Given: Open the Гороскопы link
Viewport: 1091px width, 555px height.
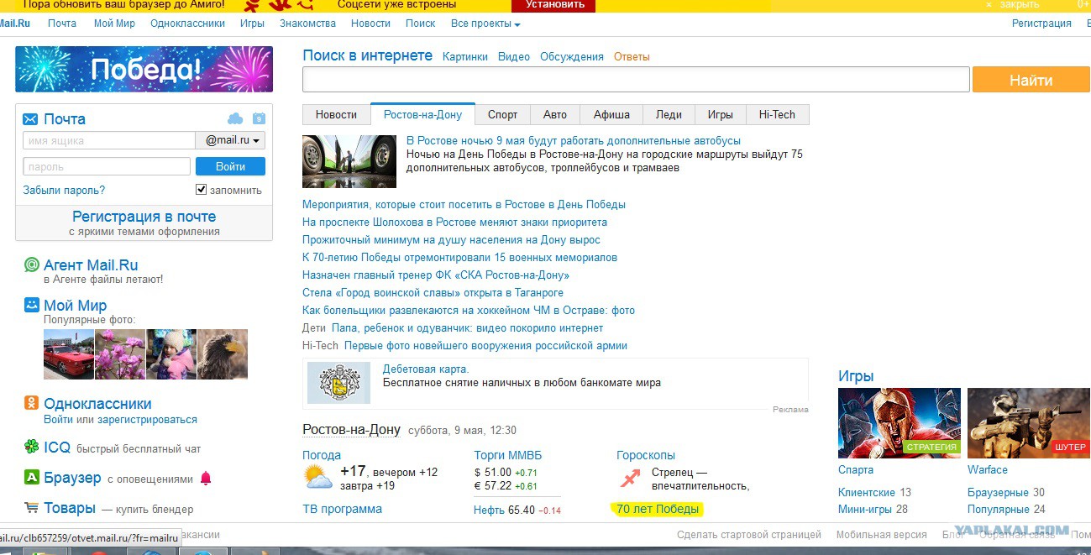Looking at the screenshot, I should coord(646,455).
